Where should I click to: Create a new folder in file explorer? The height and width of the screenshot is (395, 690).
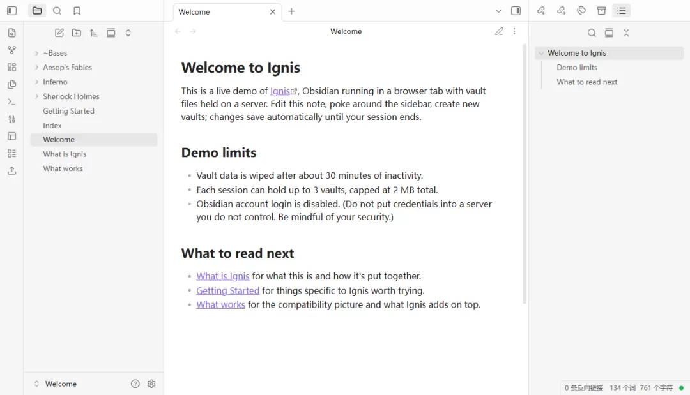pyautogui.click(x=77, y=33)
